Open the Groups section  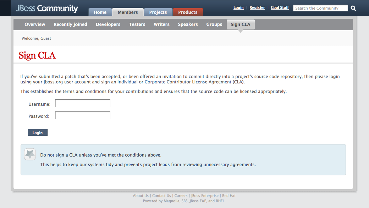[214, 24]
